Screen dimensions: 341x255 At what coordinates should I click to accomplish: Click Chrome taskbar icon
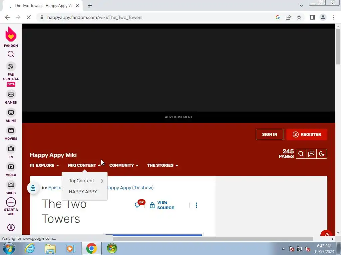pyautogui.click(x=91, y=248)
